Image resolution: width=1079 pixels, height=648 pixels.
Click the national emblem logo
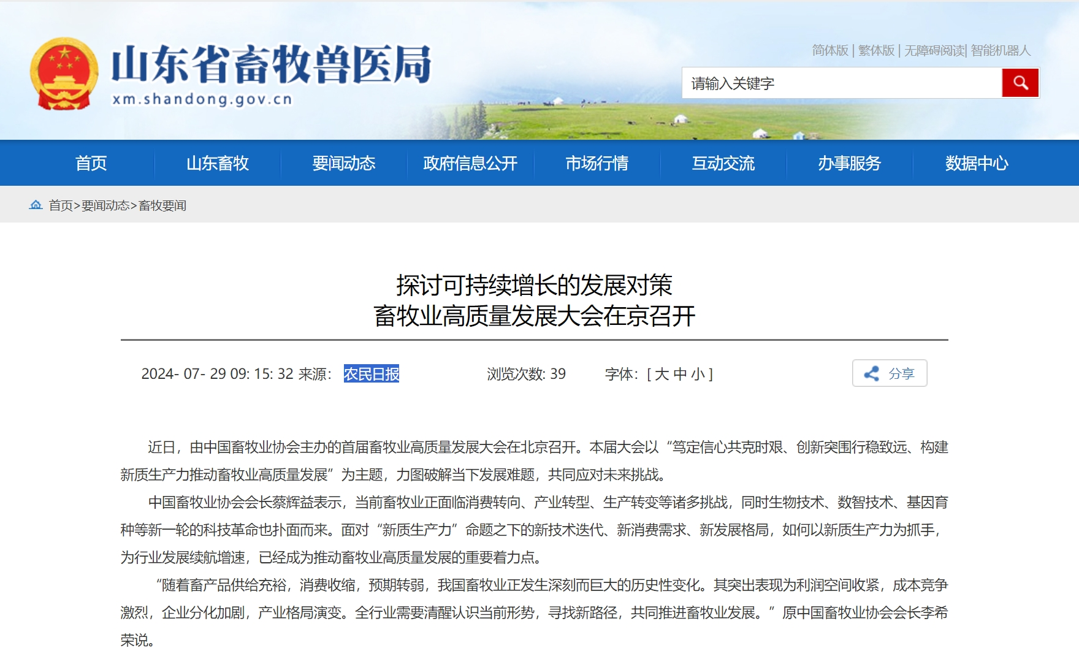[64, 74]
